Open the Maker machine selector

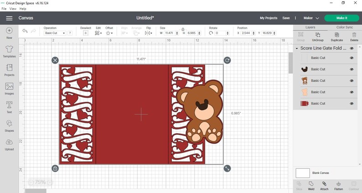pyautogui.click(x=311, y=18)
